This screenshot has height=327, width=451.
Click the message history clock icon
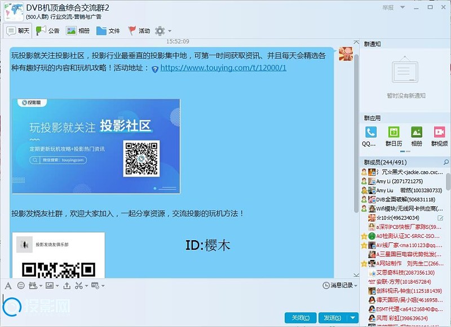click(x=326, y=285)
